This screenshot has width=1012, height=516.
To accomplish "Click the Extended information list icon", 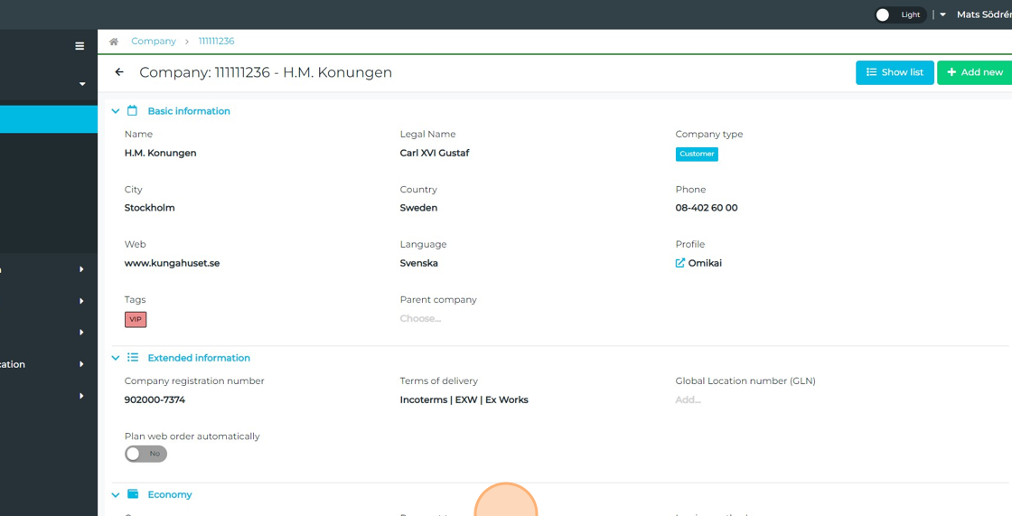I will pyautogui.click(x=133, y=358).
